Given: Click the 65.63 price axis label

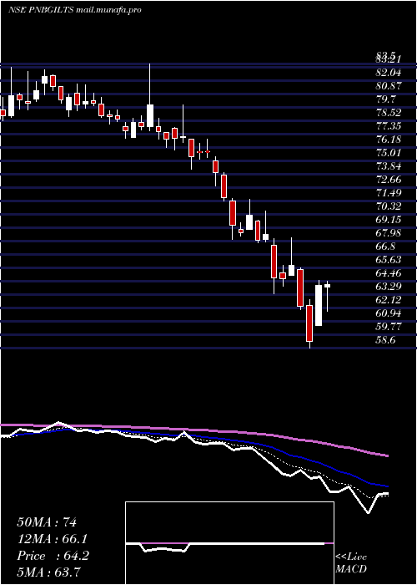Looking at the screenshot, I should [x=388, y=260].
